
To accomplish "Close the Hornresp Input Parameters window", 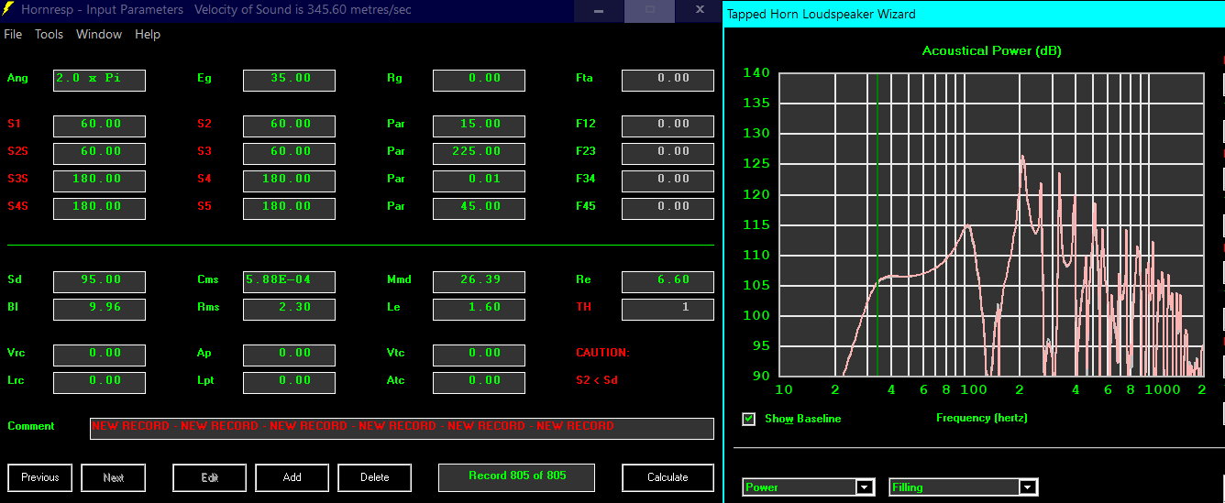I will click(700, 10).
